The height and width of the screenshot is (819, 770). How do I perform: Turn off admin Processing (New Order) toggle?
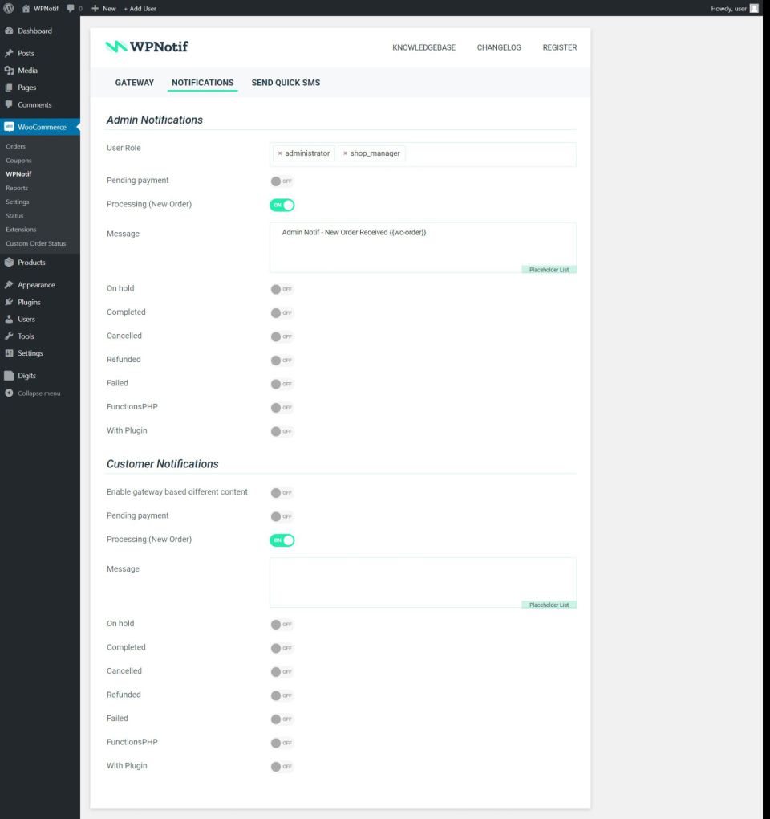(282, 205)
